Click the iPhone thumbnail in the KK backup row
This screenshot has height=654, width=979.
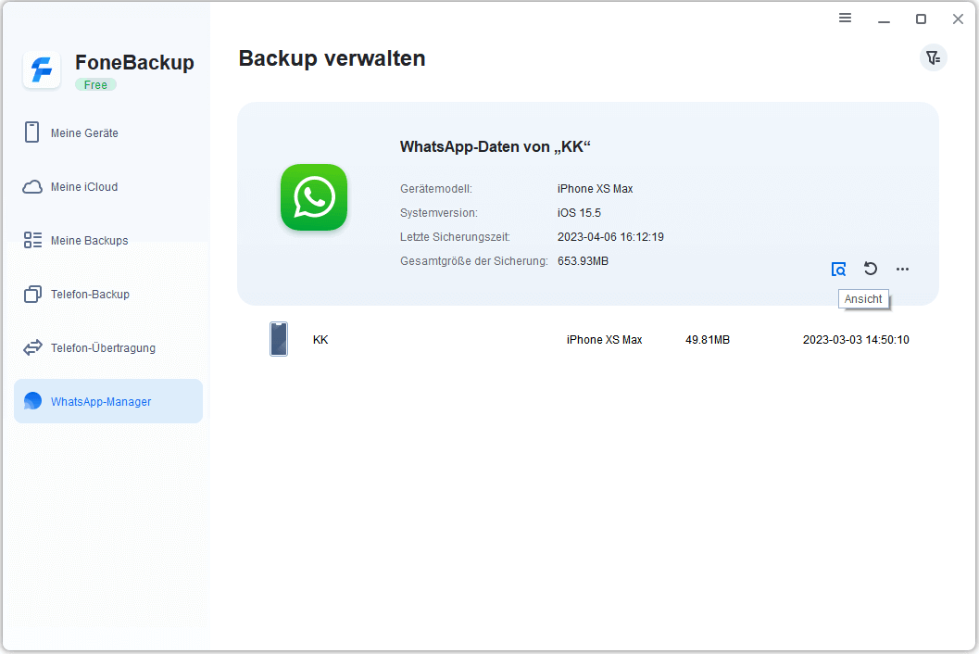[x=279, y=339]
